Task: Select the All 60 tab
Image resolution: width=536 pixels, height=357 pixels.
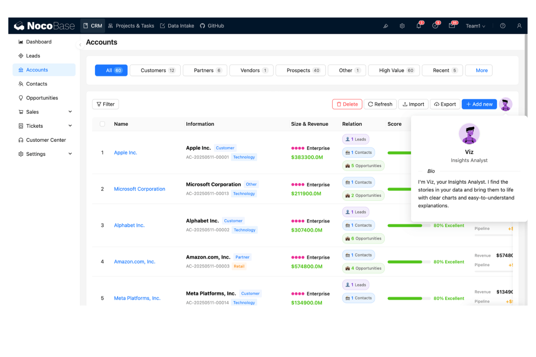Action: [111, 71]
